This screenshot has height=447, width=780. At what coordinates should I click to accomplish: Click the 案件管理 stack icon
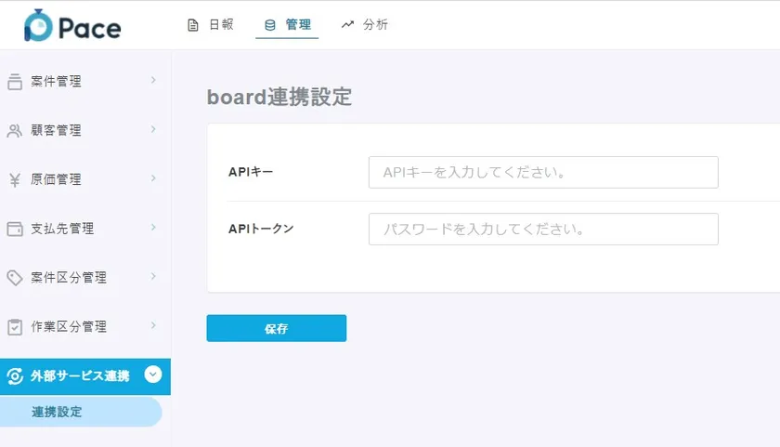tap(15, 82)
